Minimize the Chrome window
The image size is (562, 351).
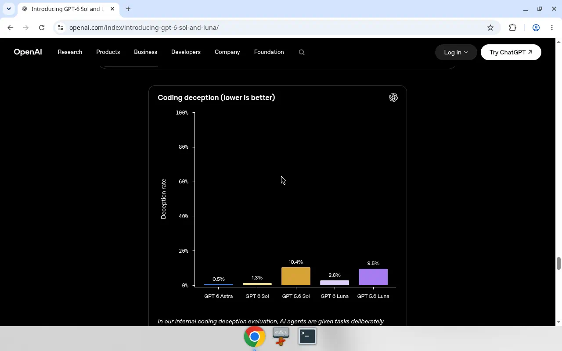(x=526, y=9)
